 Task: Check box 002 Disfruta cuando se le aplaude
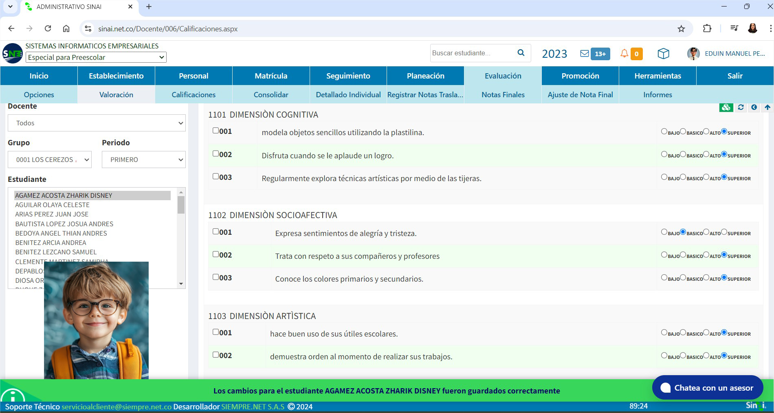tap(215, 153)
